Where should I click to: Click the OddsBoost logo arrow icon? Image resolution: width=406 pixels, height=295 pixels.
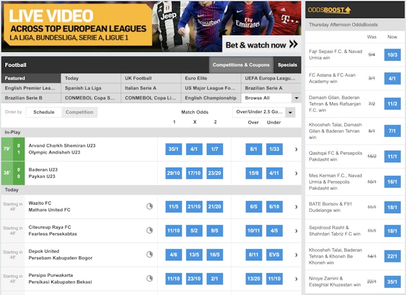348,10
